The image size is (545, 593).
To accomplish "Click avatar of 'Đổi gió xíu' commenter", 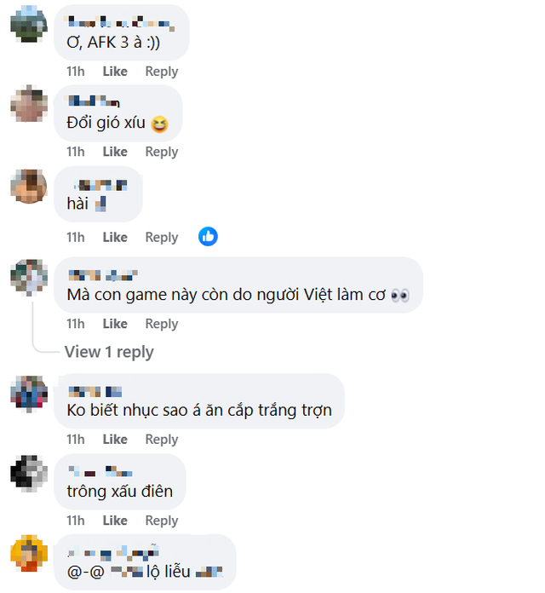I will pyautogui.click(x=28, y=104).
